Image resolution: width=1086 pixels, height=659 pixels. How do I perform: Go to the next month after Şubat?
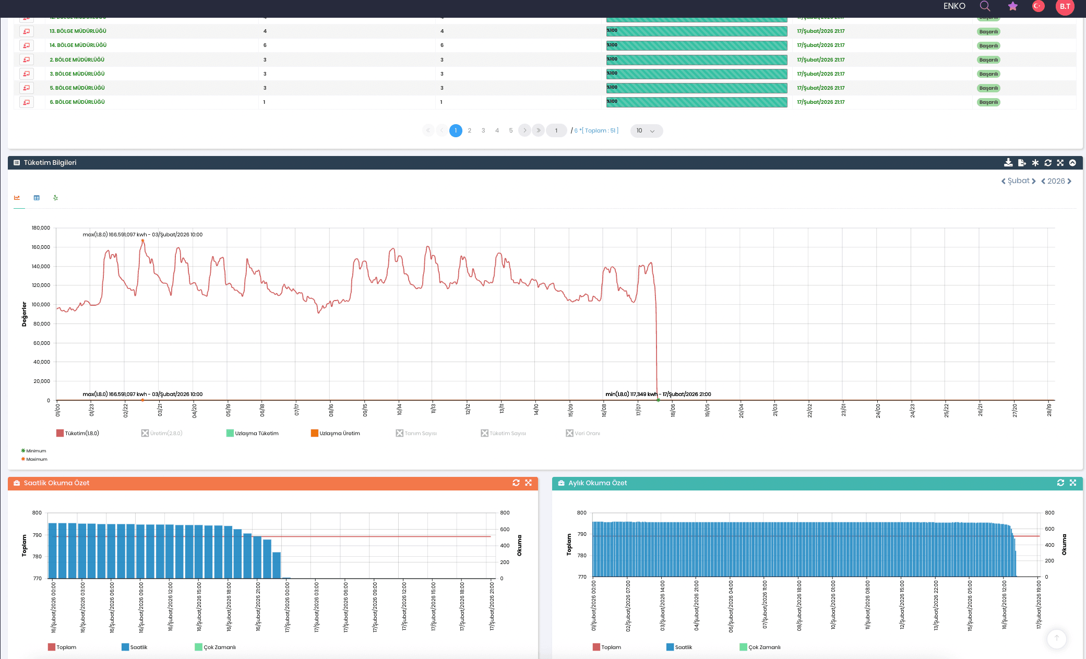coord(1034,181)
